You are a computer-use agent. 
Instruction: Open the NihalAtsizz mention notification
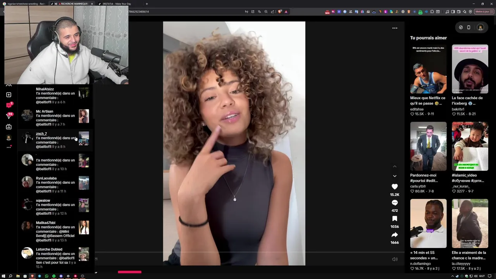pyautogui.click(x=55, y=95)
